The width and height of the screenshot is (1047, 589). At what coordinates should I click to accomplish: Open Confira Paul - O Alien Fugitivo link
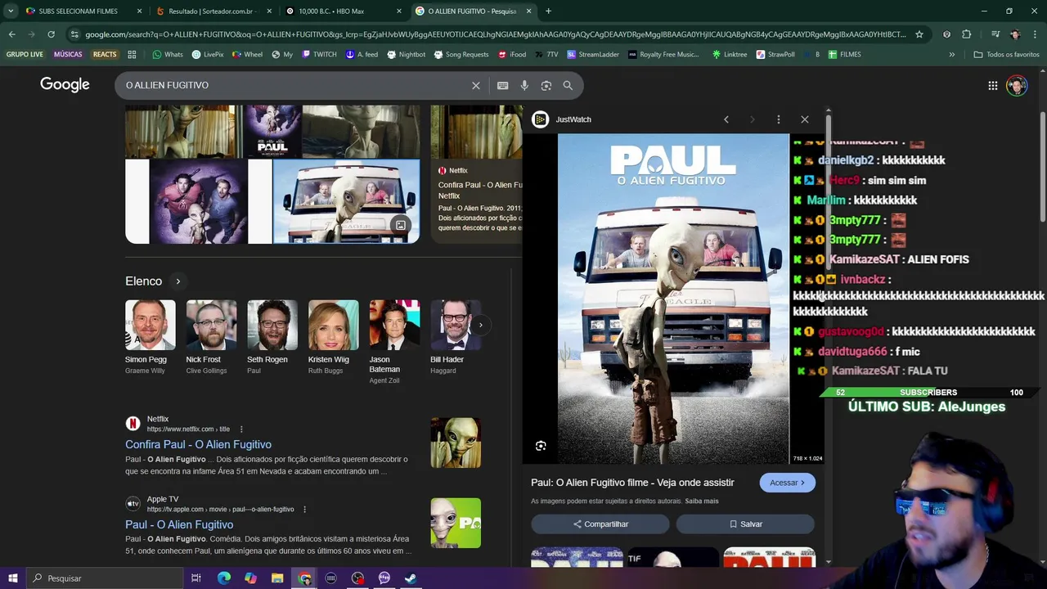click(x=198, y=444)
